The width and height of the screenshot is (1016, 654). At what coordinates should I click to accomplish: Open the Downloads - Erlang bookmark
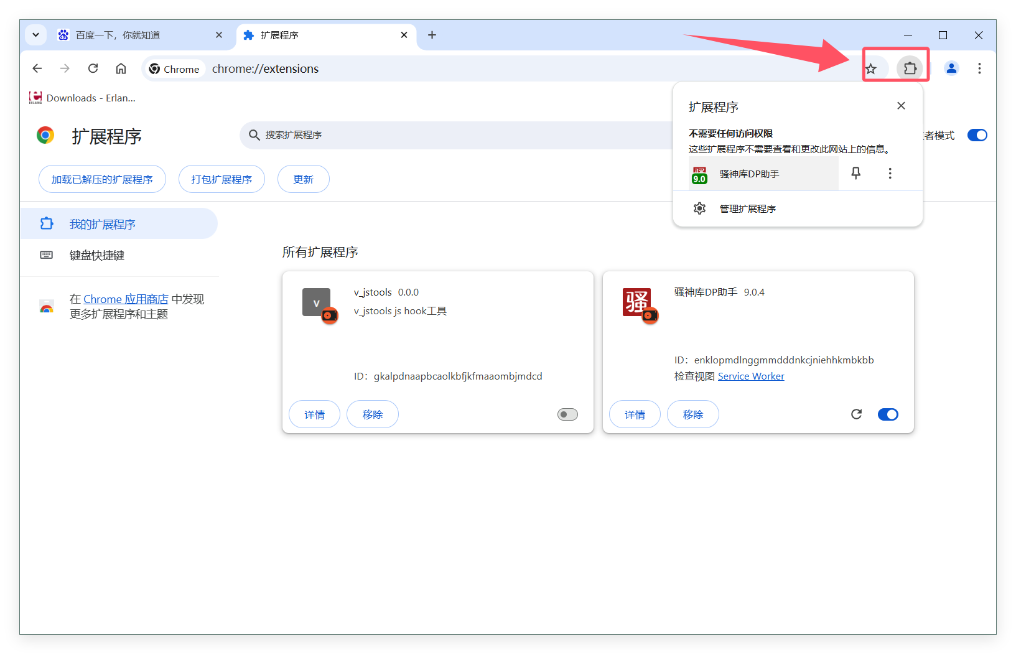(82, 98)
